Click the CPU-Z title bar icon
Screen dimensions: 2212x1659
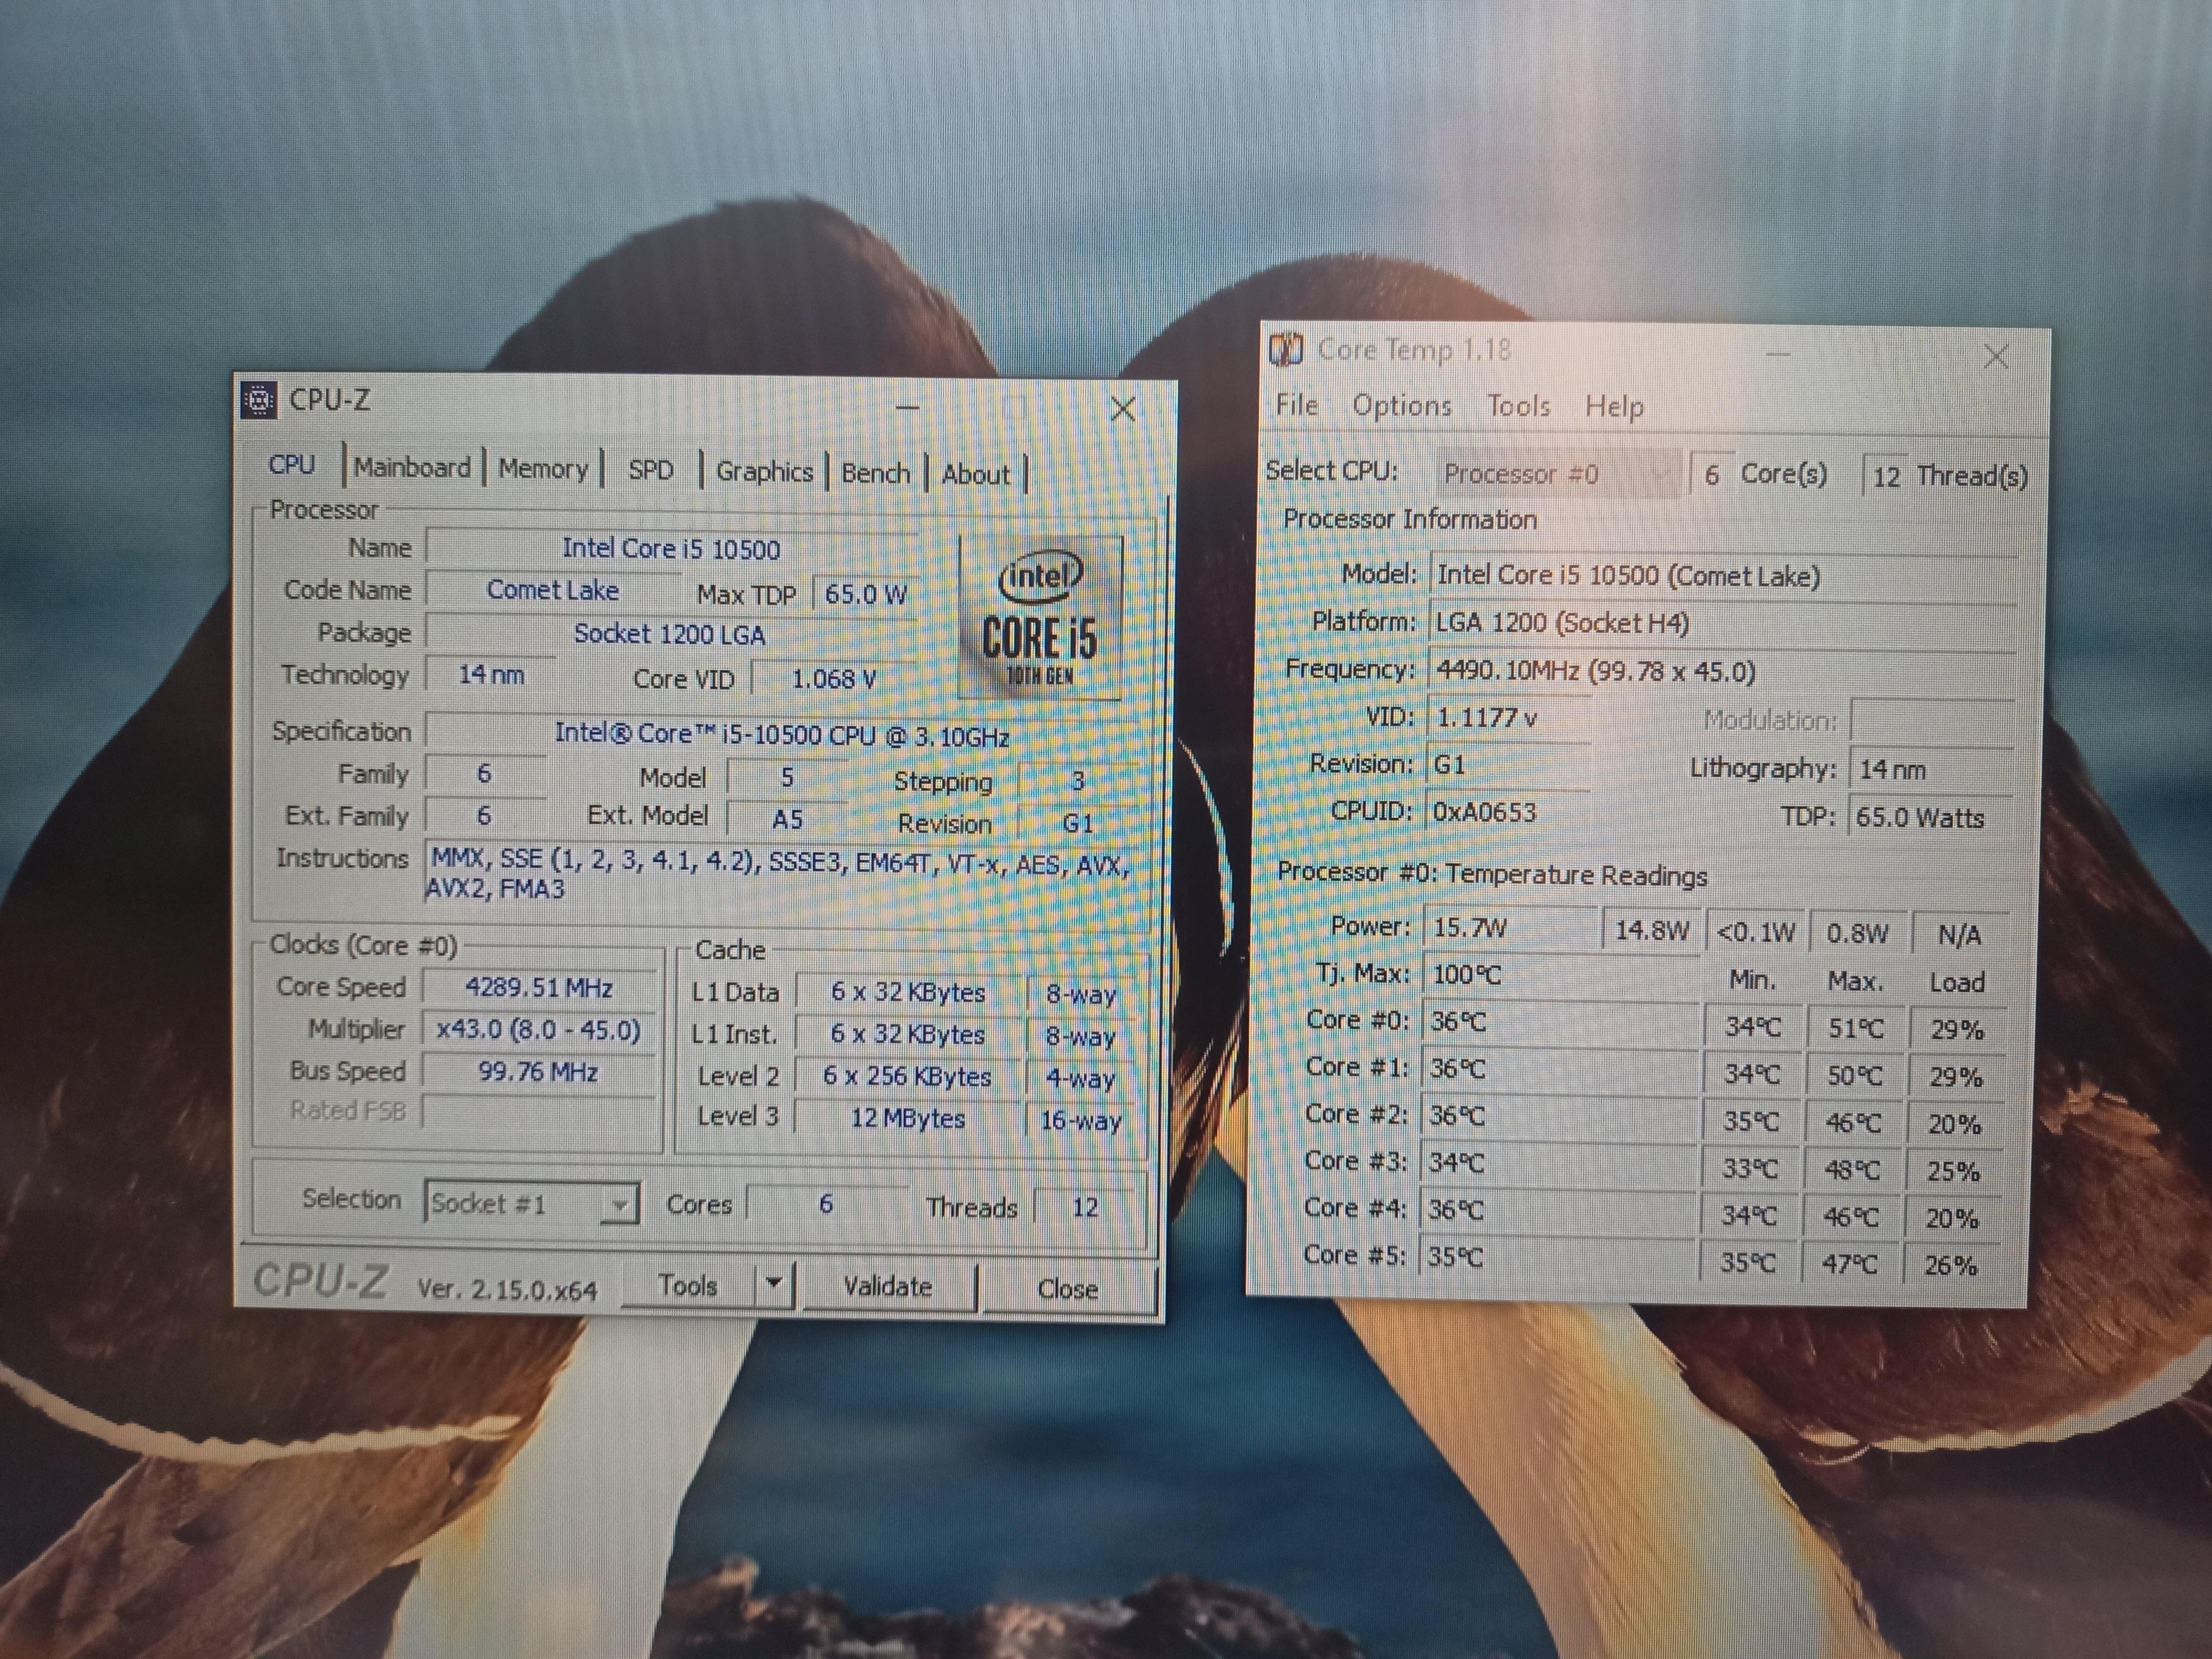coord(259,400)
